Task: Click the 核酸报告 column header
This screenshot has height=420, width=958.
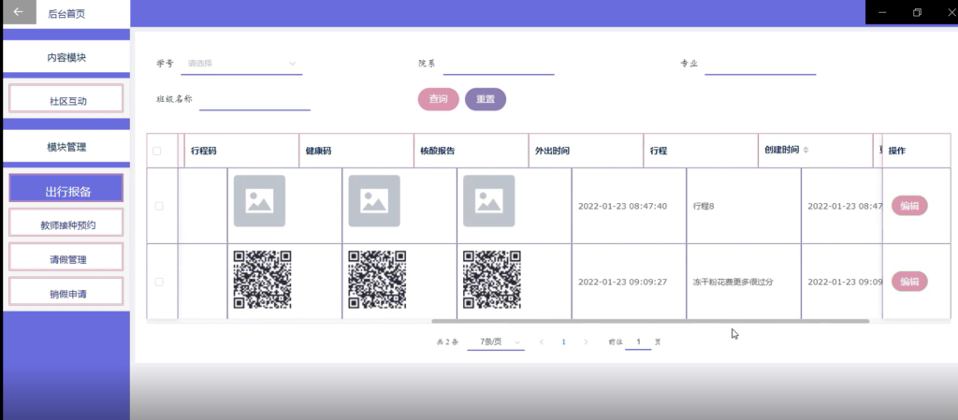Action: click(471, 151)
